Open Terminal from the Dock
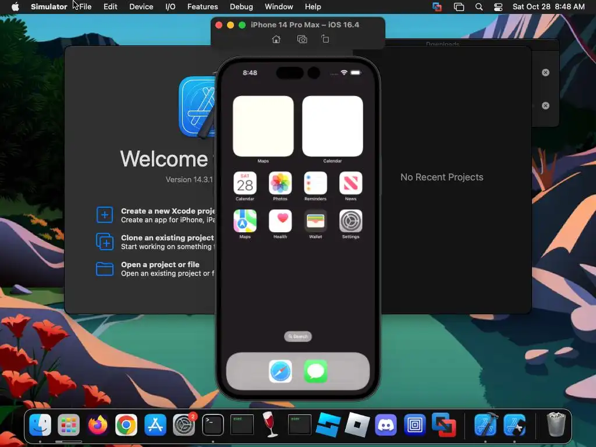596x447 pixels. (x=213, y=424)
